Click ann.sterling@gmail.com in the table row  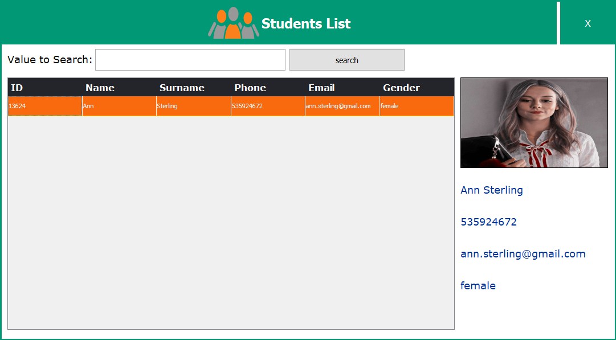[338, 106]
